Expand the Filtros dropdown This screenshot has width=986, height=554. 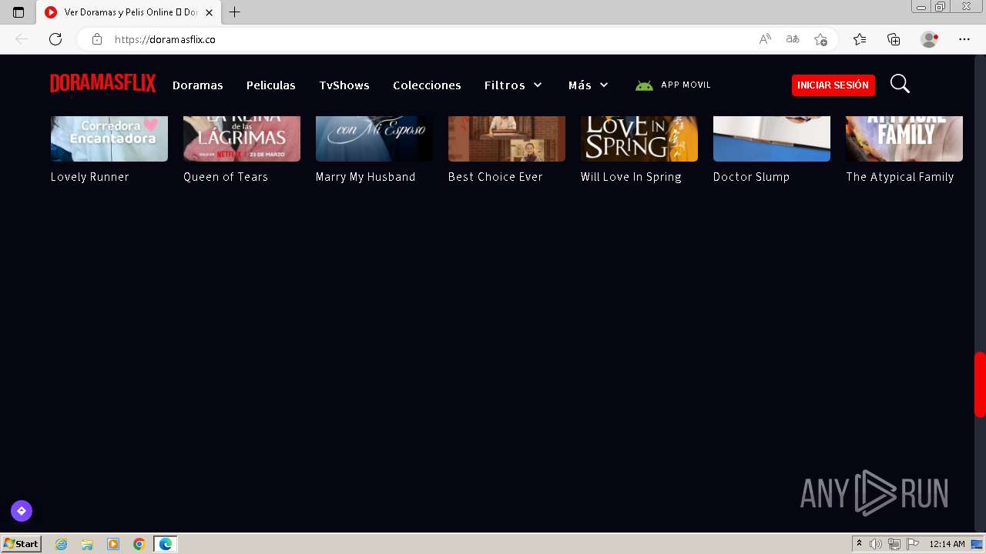(513, 85)
